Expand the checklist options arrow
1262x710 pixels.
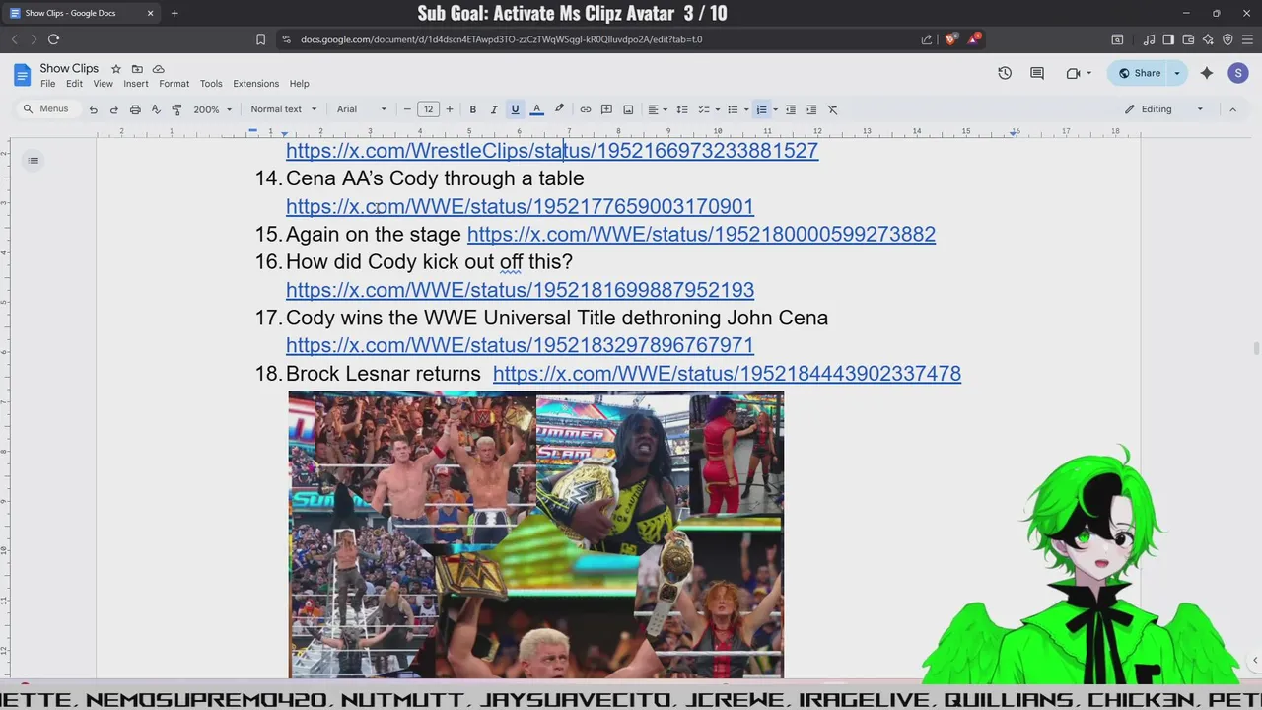tap(718, 109)
